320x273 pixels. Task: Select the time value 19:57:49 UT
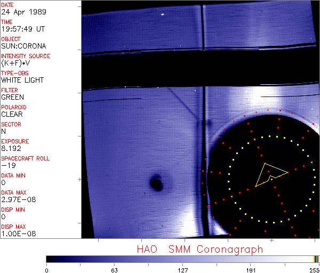[22, 29]
